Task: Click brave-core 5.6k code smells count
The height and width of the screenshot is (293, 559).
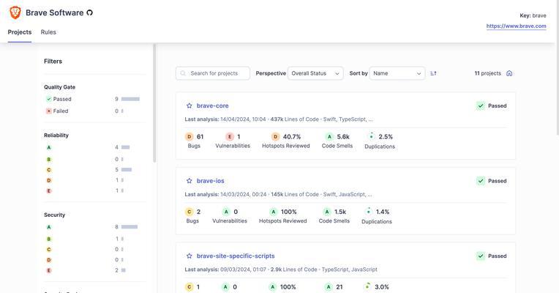Action: tap(343, 137)
